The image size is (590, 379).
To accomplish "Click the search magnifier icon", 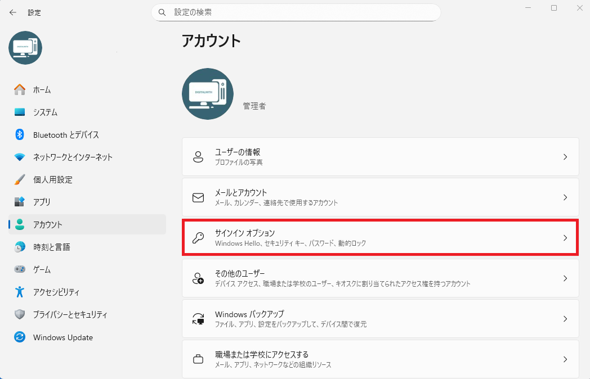I will 162,12.
